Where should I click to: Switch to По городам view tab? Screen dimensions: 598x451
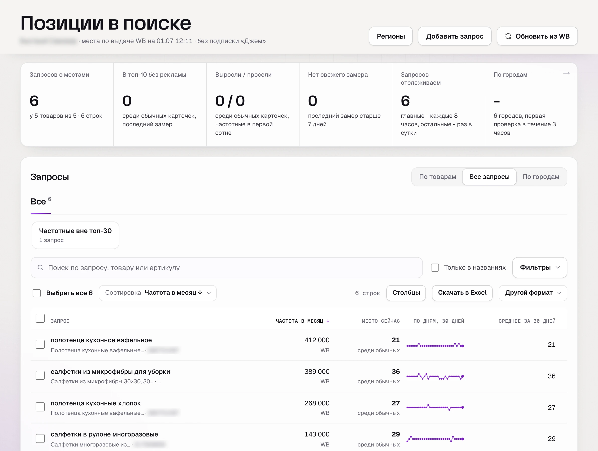(x=541, y=177)
